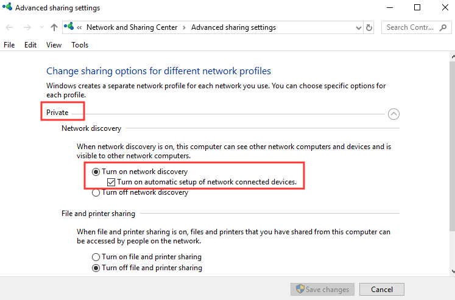
Task: Click Network and Sharing Center breadcrumb
Action: pyautogui.click(x=132, y=27)
